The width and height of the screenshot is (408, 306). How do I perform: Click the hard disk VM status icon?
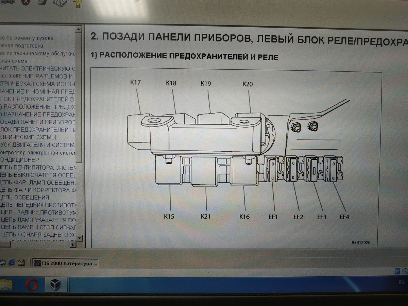tap(397, 271)
